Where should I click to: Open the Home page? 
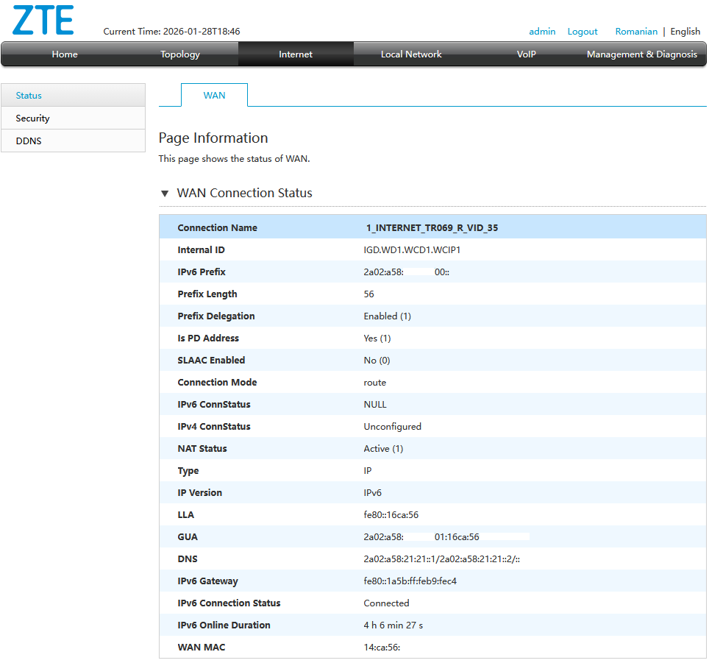click(x=64, y=54)
